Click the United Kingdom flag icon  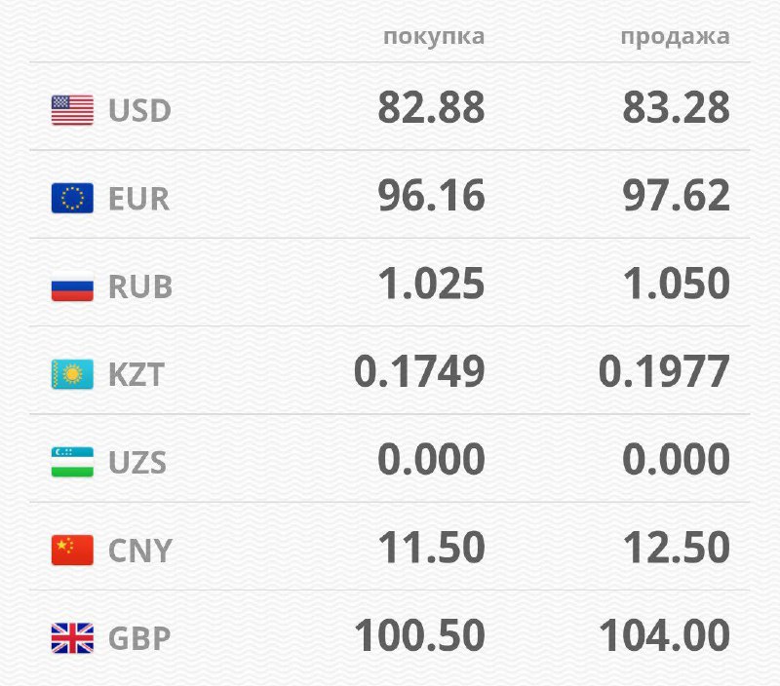(x=72, y=638)
